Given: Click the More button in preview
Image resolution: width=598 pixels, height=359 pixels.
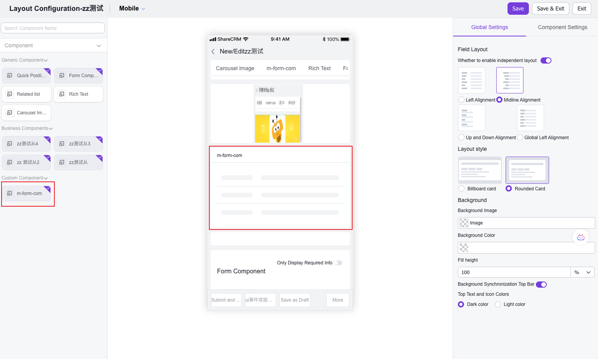Looking at the screenshot, I should click(337, 300).
